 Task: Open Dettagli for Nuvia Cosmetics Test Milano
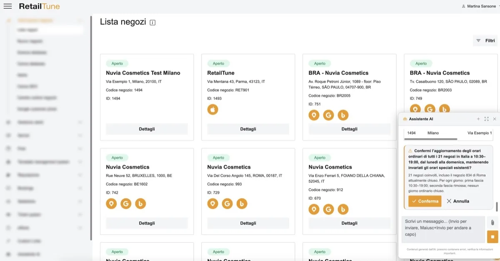(147, 129)
